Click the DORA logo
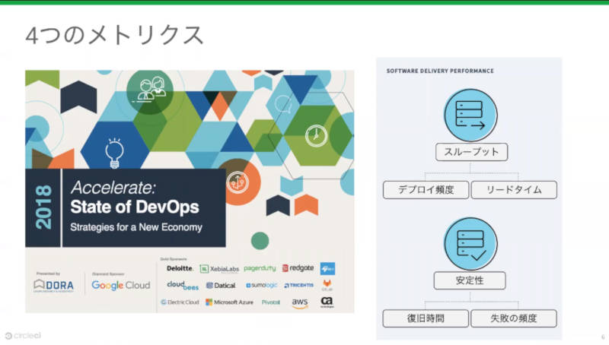The height and width of the screenshot is (345, 609). (x=53, y=285)
